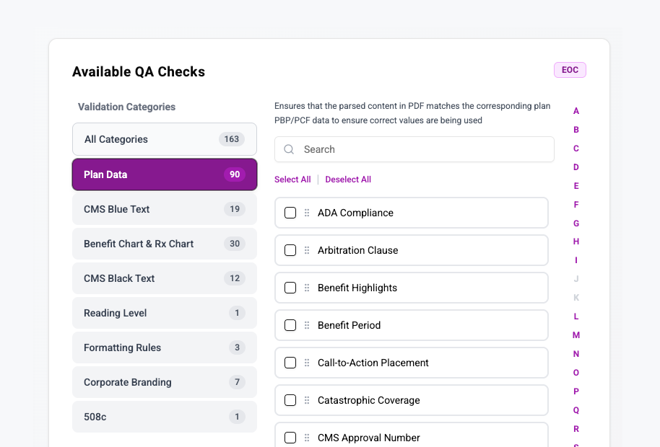Grab the drag handle beside Arbitration Clause
The height and width of the screenshot is (447, 660).
(307, 250)
